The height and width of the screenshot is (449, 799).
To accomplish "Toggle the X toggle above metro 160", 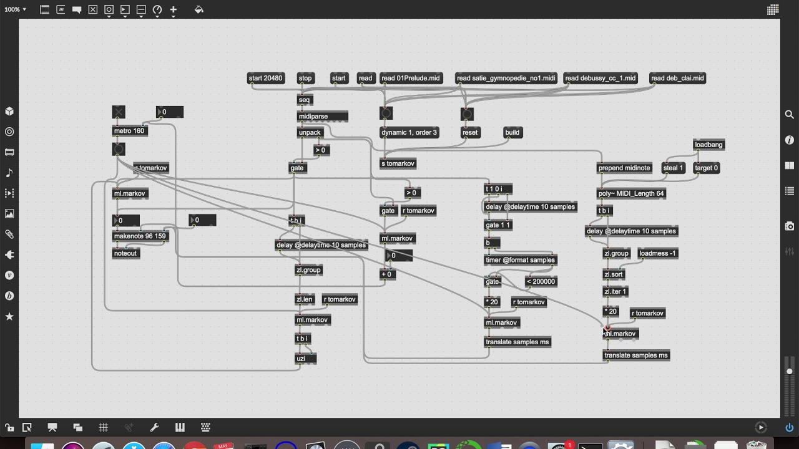I will 119,112.
